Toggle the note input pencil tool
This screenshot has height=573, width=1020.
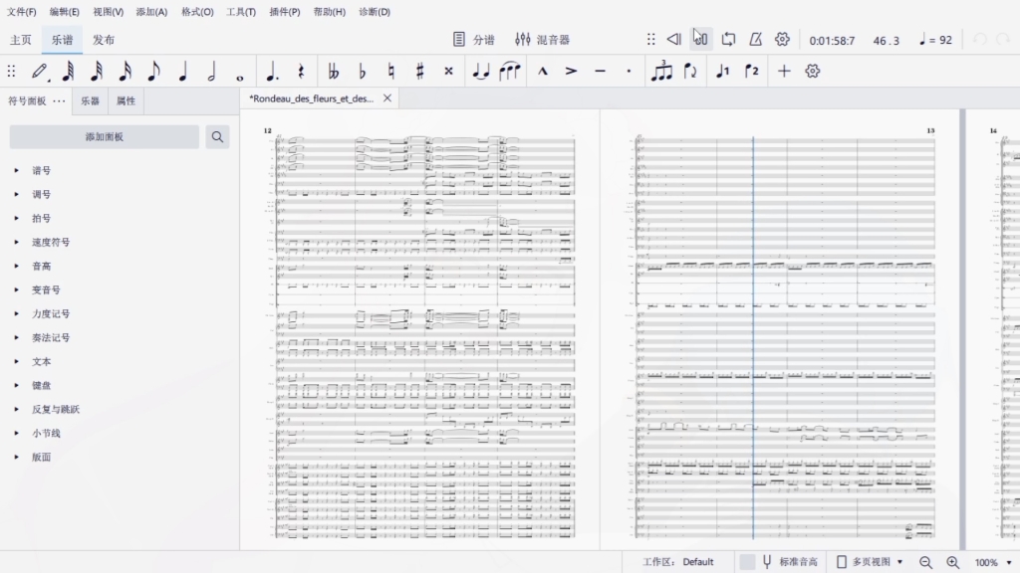[x=39, y=71]
